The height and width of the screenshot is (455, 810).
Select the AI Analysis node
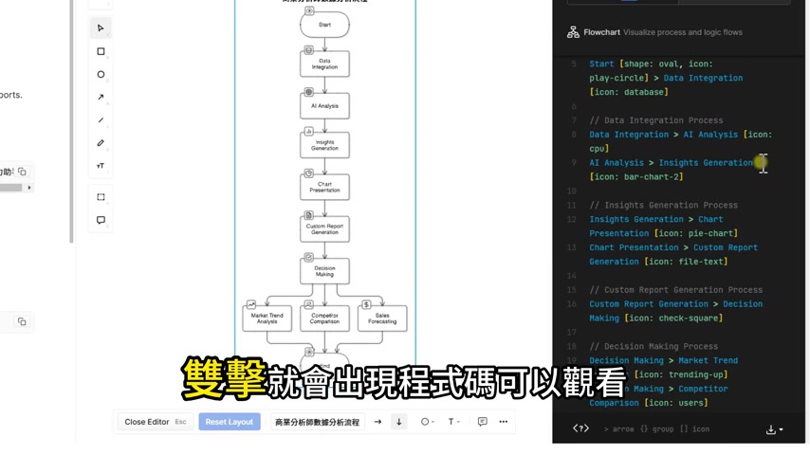pos(324,106)
